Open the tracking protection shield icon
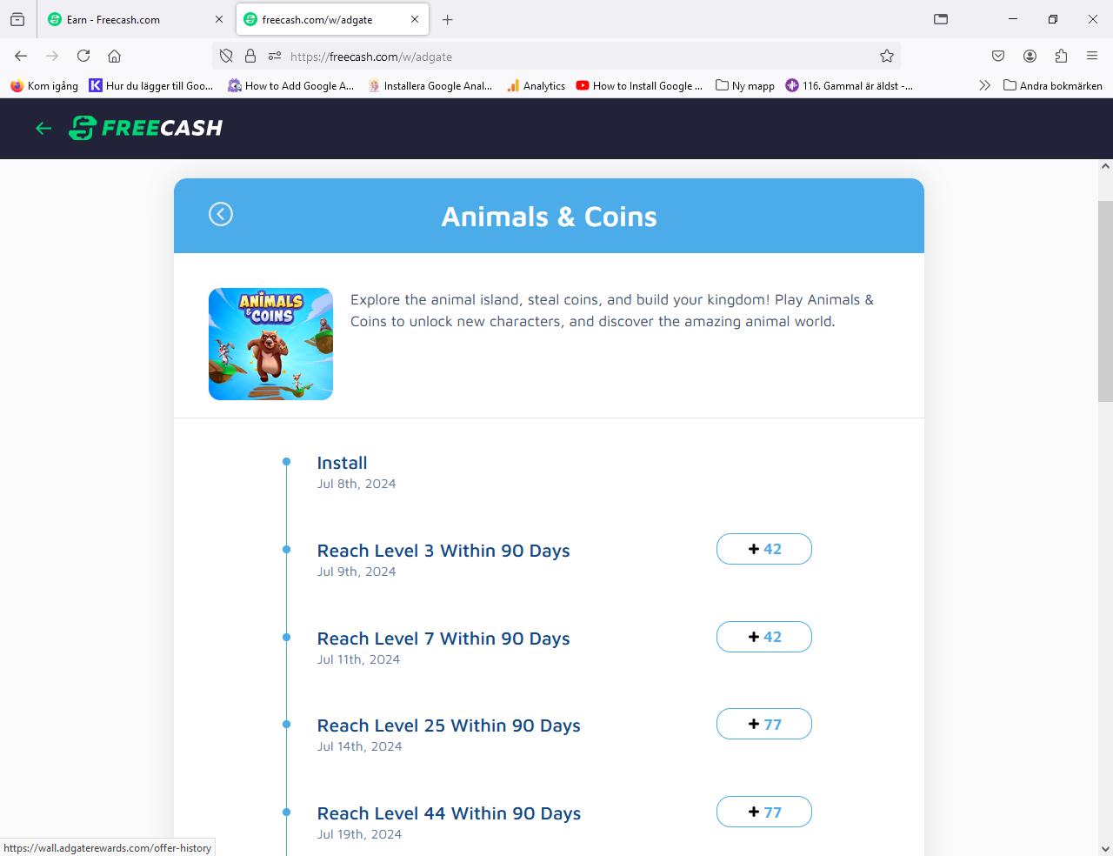 pos(226,56)
